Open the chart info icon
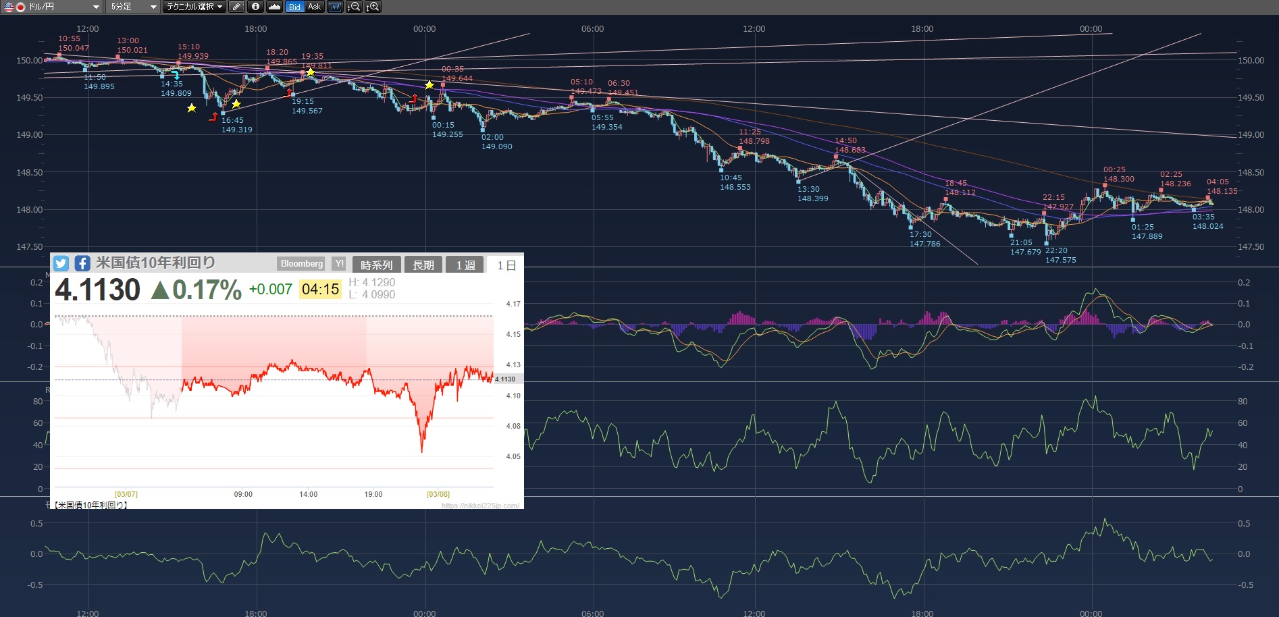 click(255, 7)
